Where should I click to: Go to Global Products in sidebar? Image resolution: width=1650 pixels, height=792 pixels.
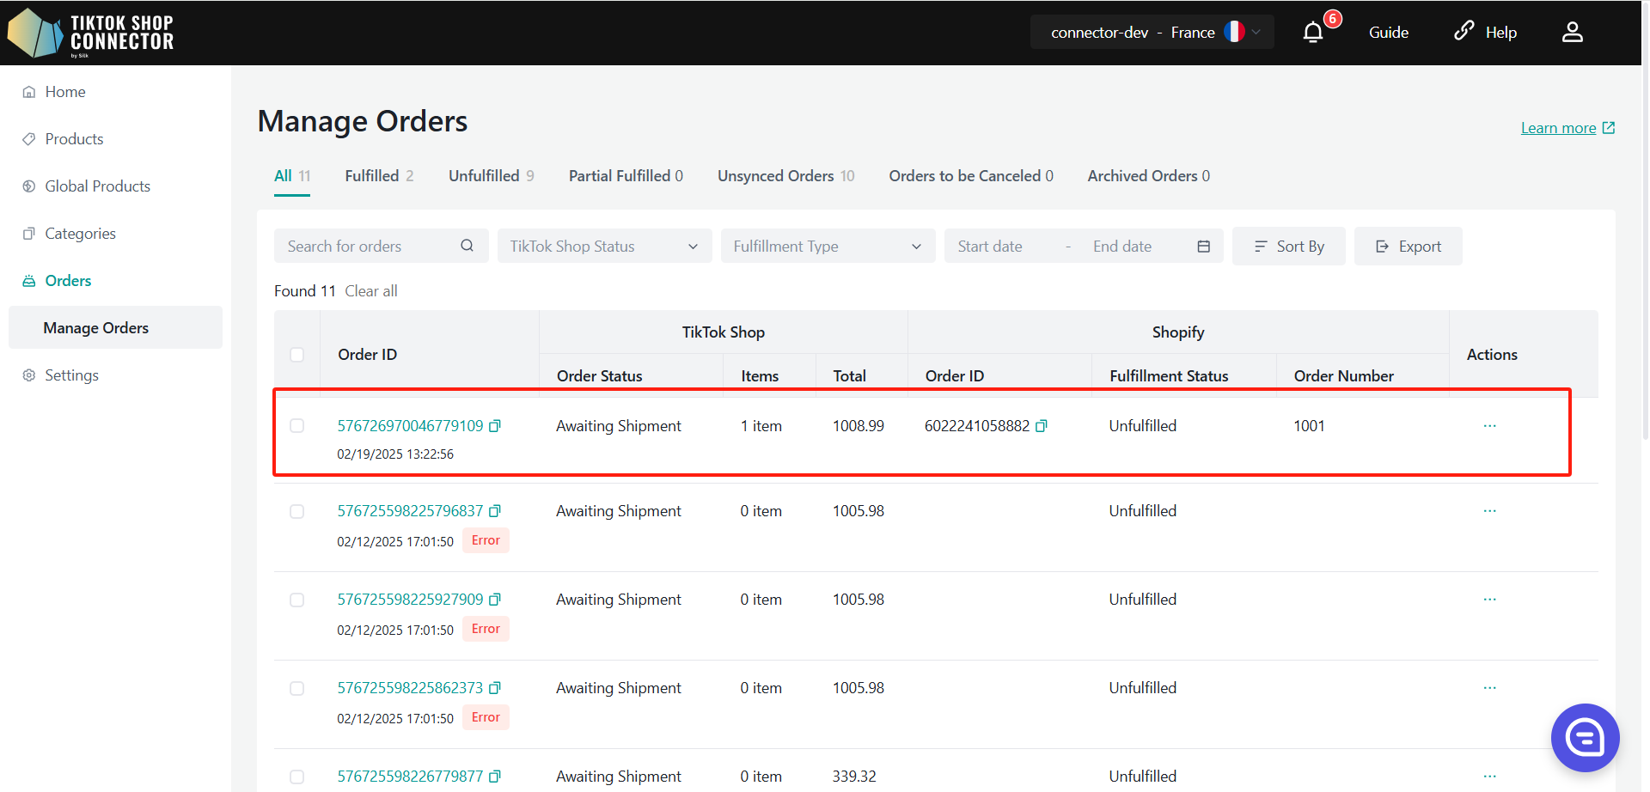click(x=97, y=186)
